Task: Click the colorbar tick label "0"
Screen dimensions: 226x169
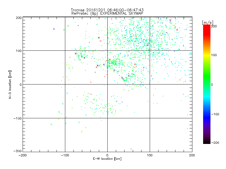Action: 212,84
